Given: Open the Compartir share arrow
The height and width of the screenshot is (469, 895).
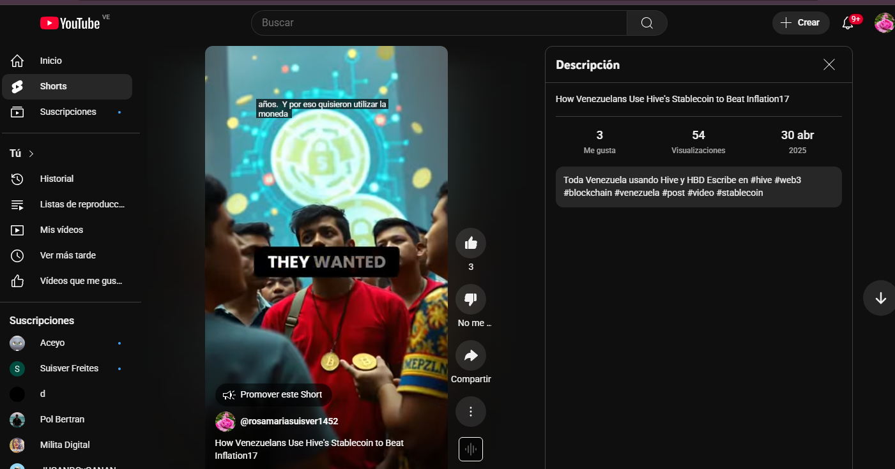Looking at the screenshot, I should [x=471, y=355].
